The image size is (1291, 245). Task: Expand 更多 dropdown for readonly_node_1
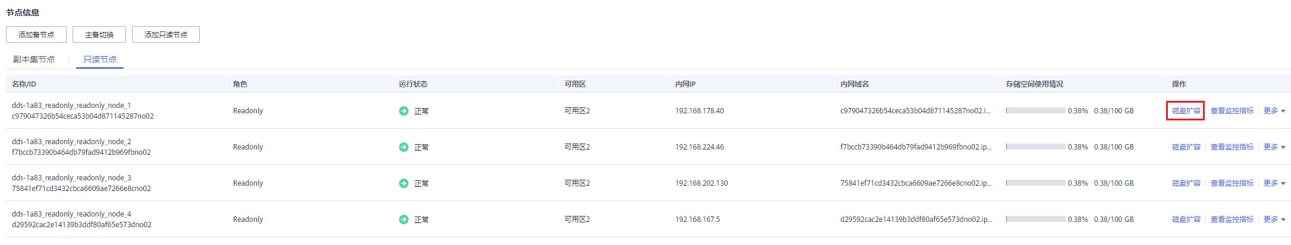(1274, 111)
